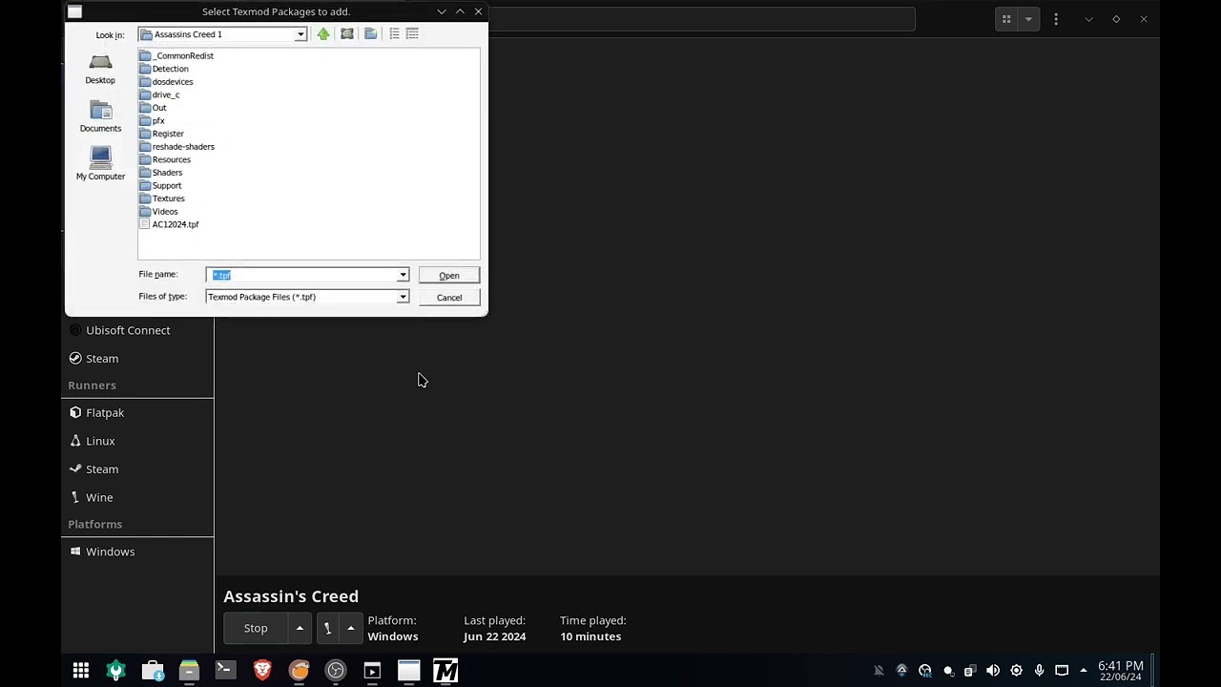Expand the File name dropdown arrow

click(x=403, y=275)
